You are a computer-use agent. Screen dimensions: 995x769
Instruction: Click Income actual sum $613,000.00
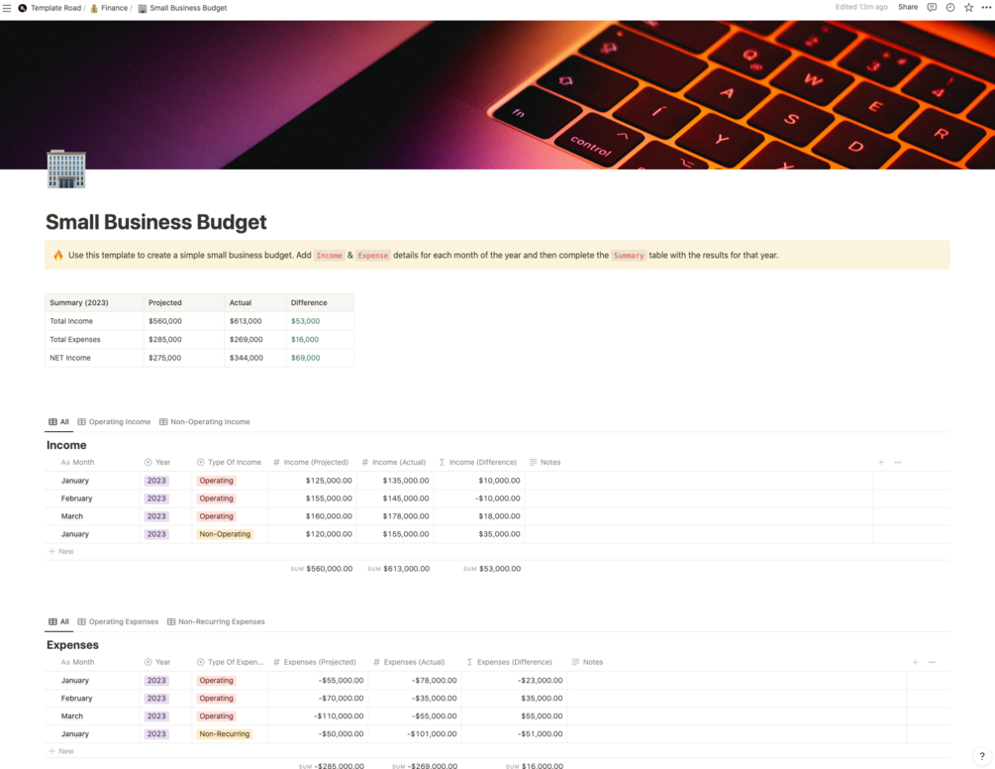(399, 569)
